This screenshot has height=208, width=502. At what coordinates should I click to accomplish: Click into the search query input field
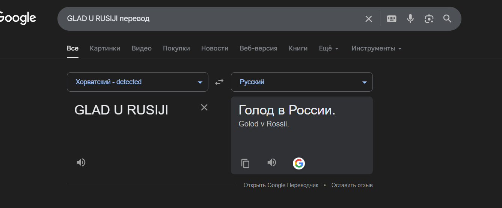[210, 18]
